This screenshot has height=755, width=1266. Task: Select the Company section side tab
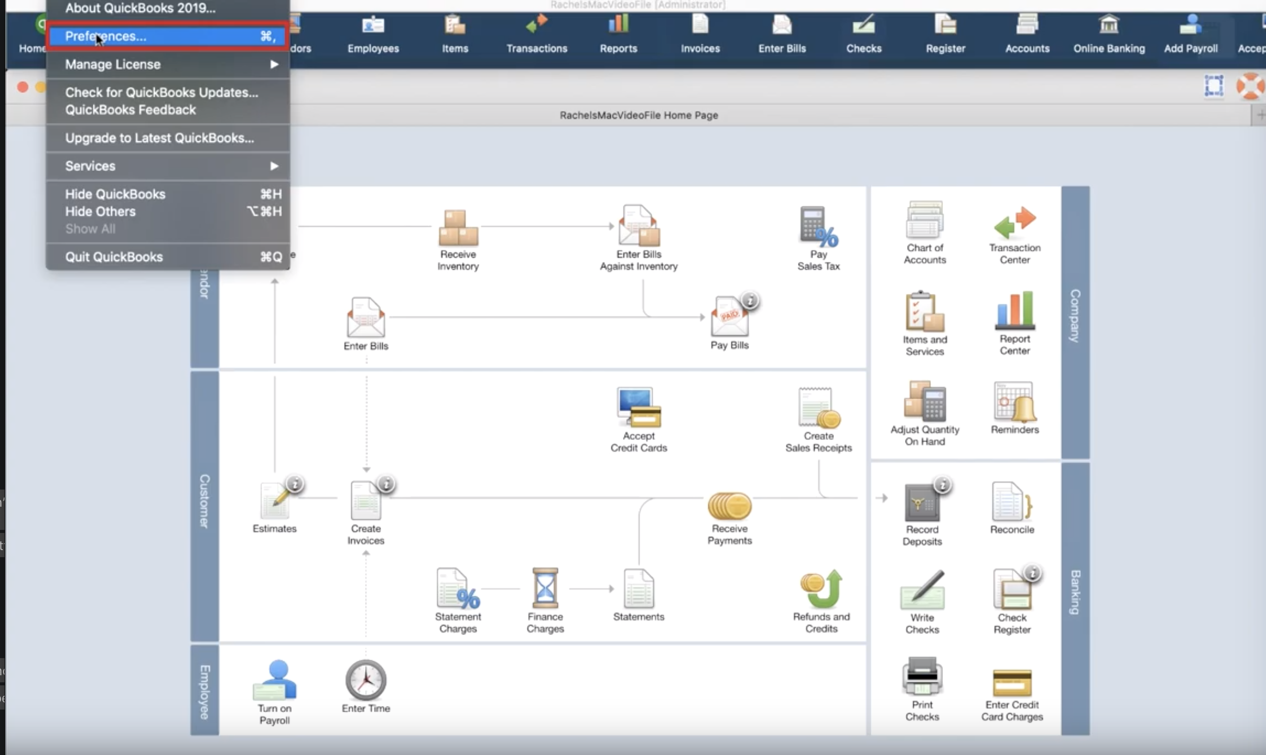[x=1075, y=322]
